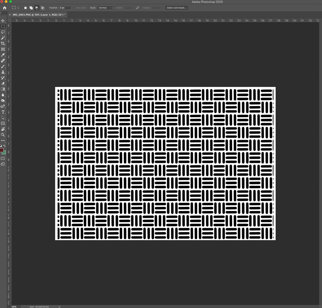Select the Gradient tool

3,89
